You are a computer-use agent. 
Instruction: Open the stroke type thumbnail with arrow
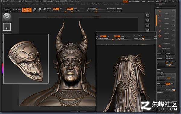pyautogui.click(x=7, y=27)
